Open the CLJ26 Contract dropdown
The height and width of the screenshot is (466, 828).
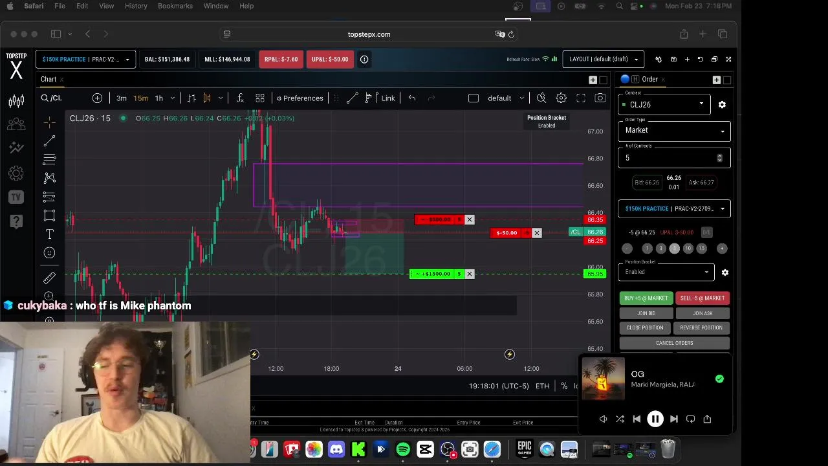tap(664, 105)
